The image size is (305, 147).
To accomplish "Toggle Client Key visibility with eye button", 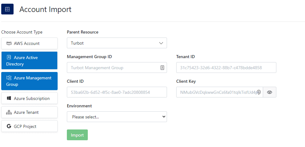I will point(269,92).
